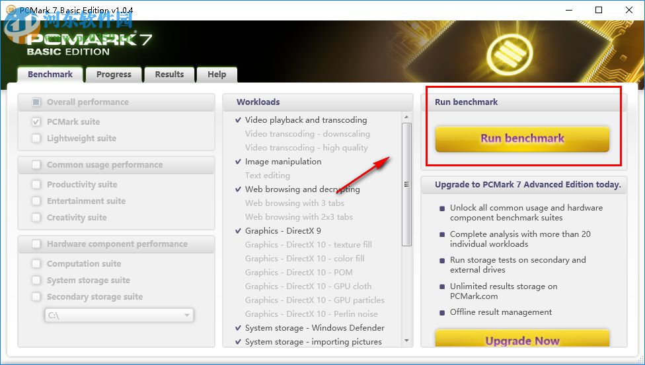Viewport: 645px width, 365px height.
Task: Open the C:\ drive dropdown
Action: [x=119, y=315]
